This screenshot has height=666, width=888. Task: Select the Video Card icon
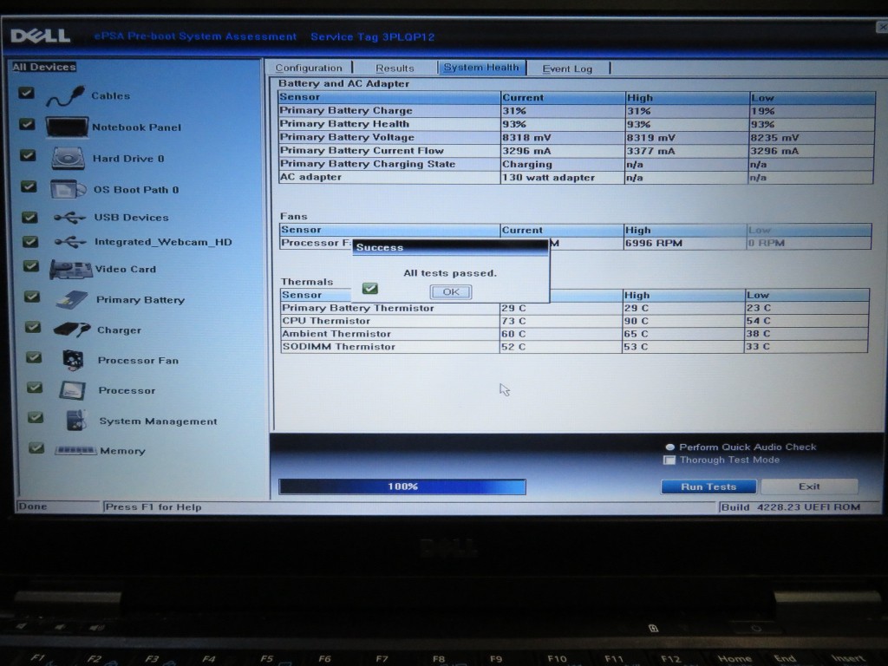[71, 269]
